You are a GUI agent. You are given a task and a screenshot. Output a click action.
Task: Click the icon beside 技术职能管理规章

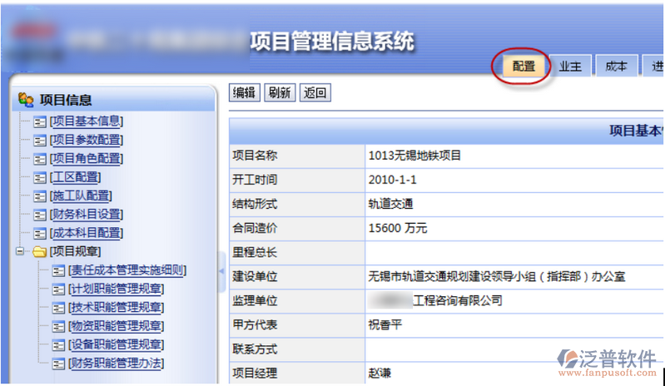pos(58,308)
